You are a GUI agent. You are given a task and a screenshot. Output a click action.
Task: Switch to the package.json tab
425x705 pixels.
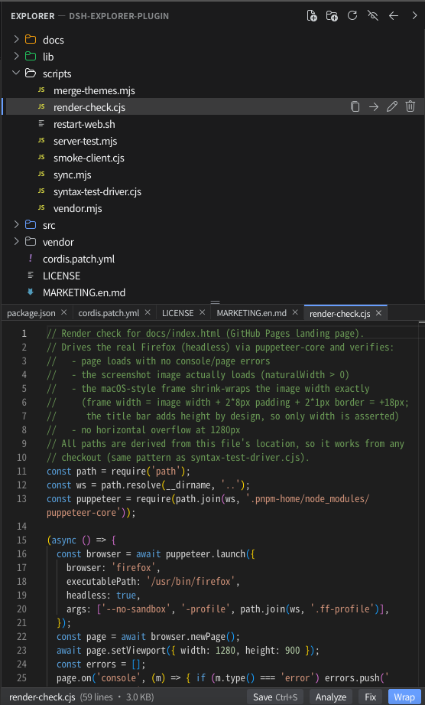coord(31,313)
